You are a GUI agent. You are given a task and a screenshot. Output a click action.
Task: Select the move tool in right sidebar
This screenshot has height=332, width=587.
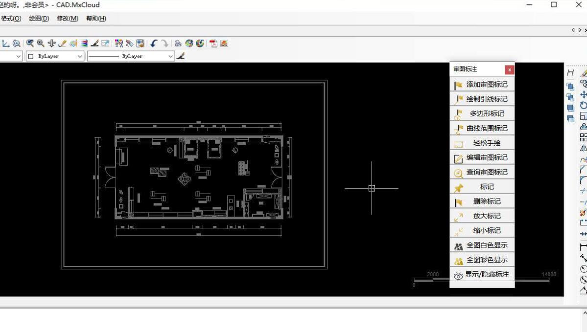pyautogui.click(x=583, y=94)
